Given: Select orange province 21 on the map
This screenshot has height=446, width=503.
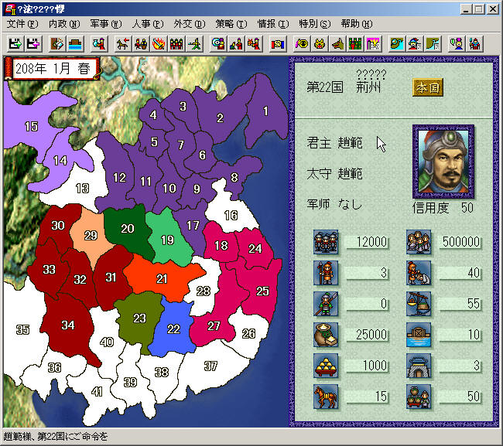Looking at the screenshot, I should coord(161,278).
